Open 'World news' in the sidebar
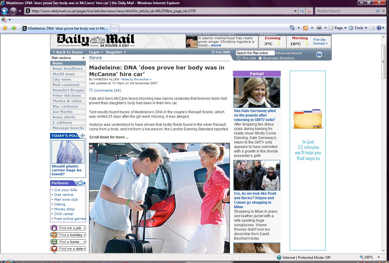Viewport: 389px width, 263px height. pyautogui.click(x=64, y=74)
